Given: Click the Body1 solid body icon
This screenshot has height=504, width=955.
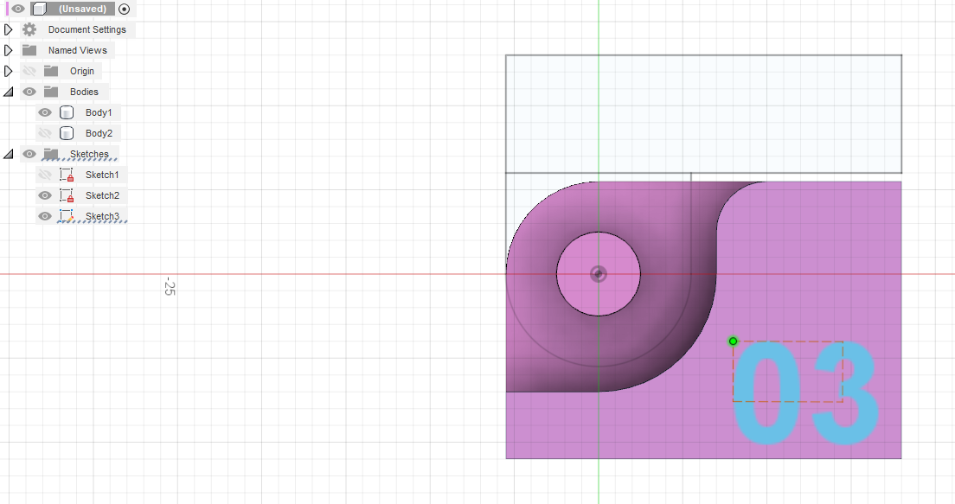Looking at the screenshot, I should (x=67, y=112).
